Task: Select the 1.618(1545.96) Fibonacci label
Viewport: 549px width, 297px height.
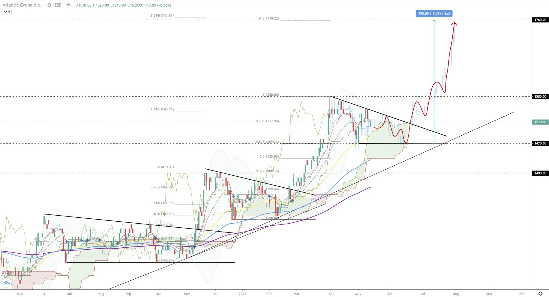Action: point(162,109)
